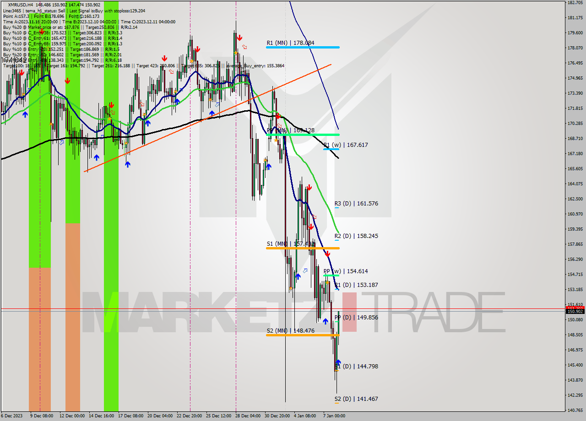Click the 182.705 price axis value

tap(575, 2)
